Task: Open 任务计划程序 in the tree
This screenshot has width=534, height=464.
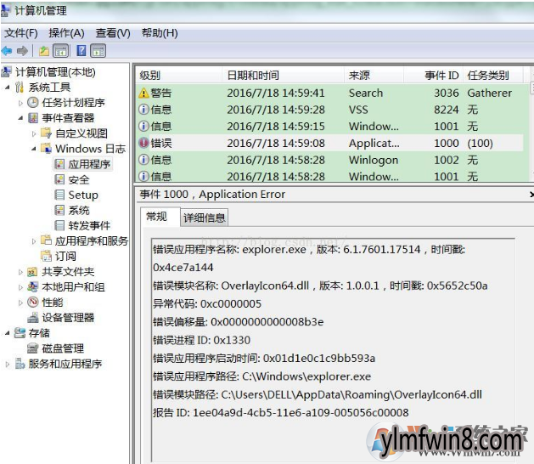Action: (73, 103)
